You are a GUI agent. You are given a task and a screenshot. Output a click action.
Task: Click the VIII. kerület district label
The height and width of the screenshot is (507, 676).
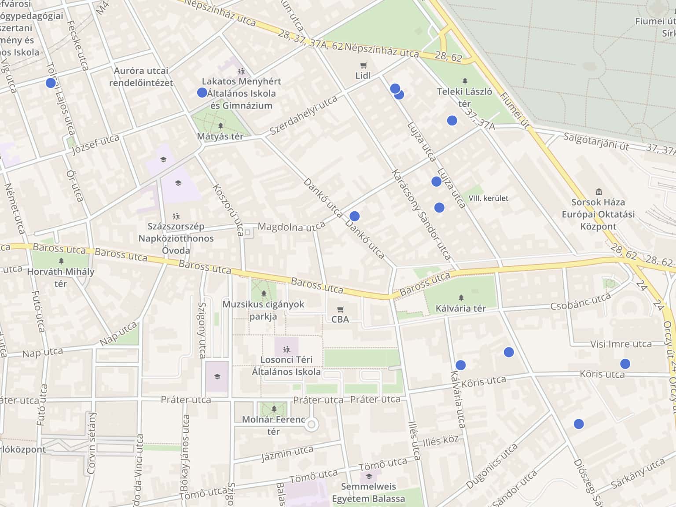pyautogui.click(x=488, y=198)
